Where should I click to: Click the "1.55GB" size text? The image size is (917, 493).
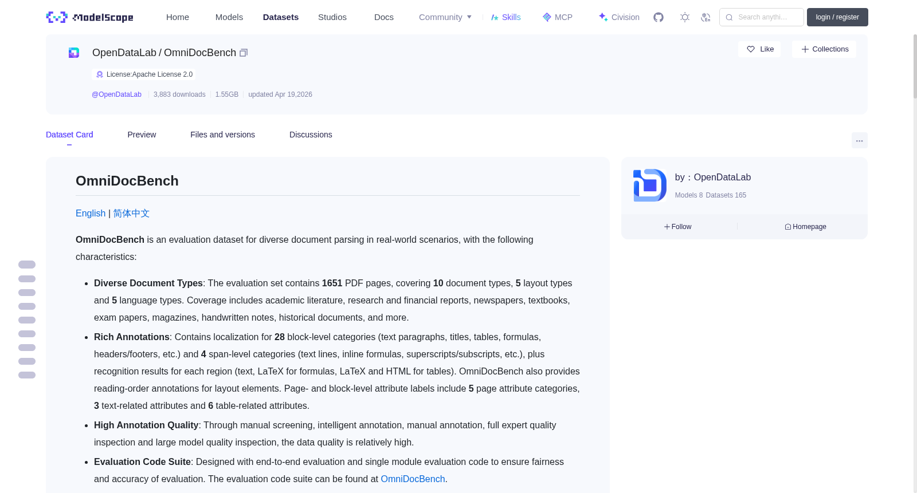227,94
